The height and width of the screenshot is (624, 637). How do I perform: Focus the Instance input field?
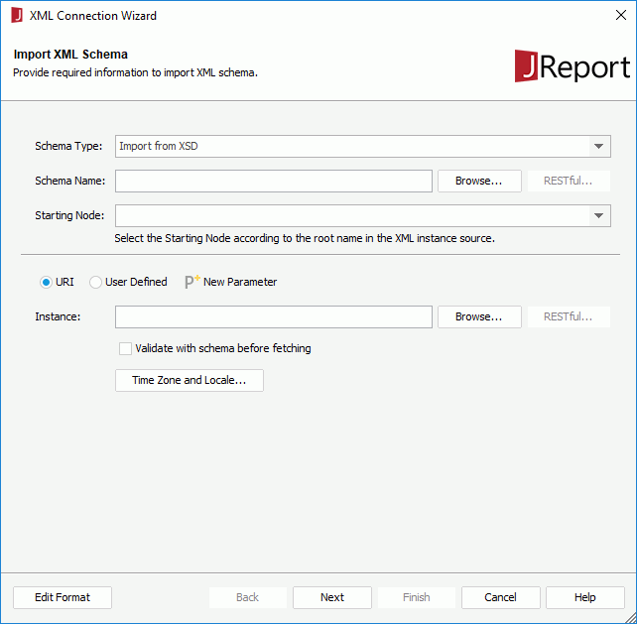[274, 316]
